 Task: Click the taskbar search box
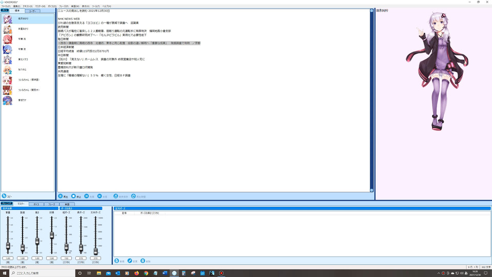point(43,273)
